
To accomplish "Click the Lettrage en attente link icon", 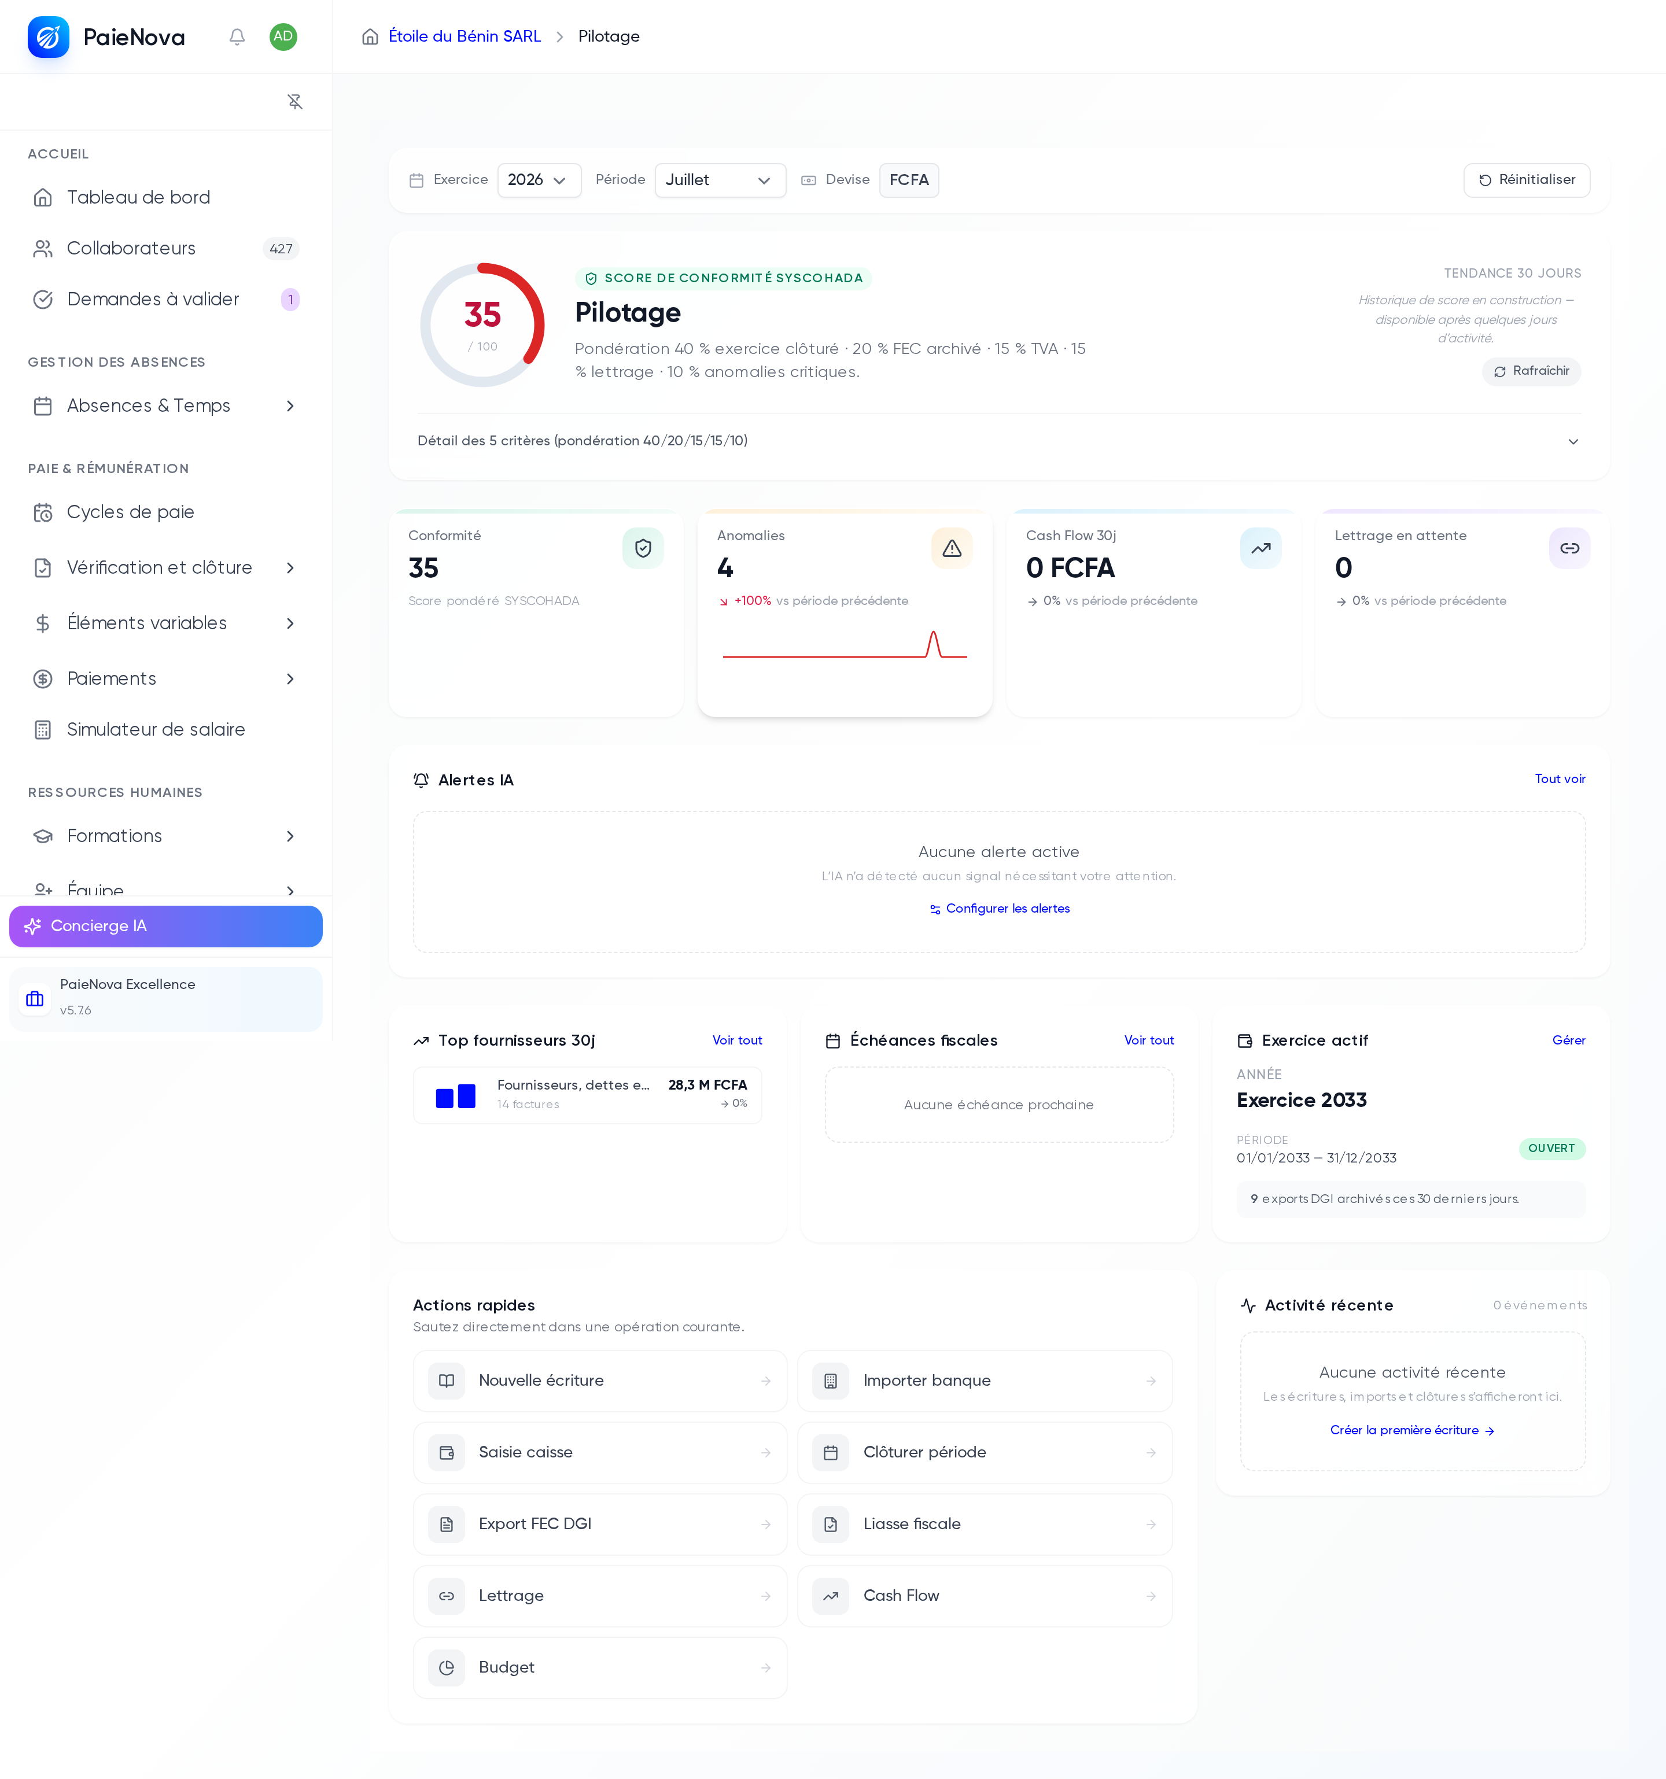I will [1569, 548].
